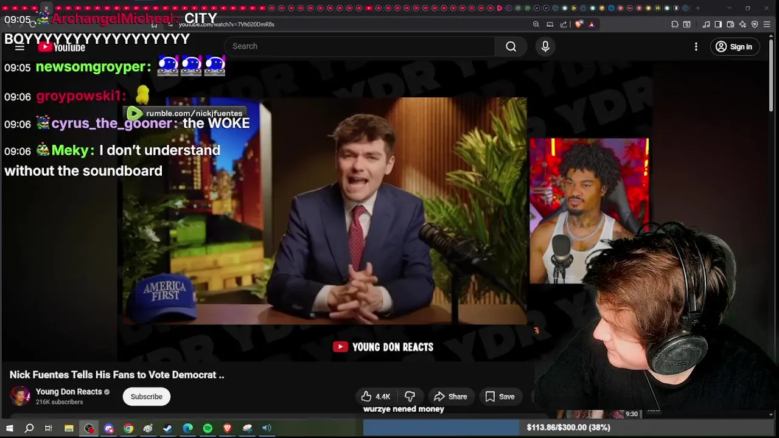Click the Share button below video
The width and height of the screenshot is (779, 438).
450,397
